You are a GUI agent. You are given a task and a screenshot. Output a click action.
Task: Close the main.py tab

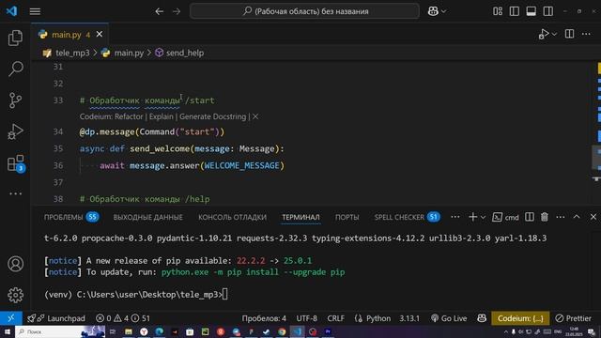pos(100,34)
